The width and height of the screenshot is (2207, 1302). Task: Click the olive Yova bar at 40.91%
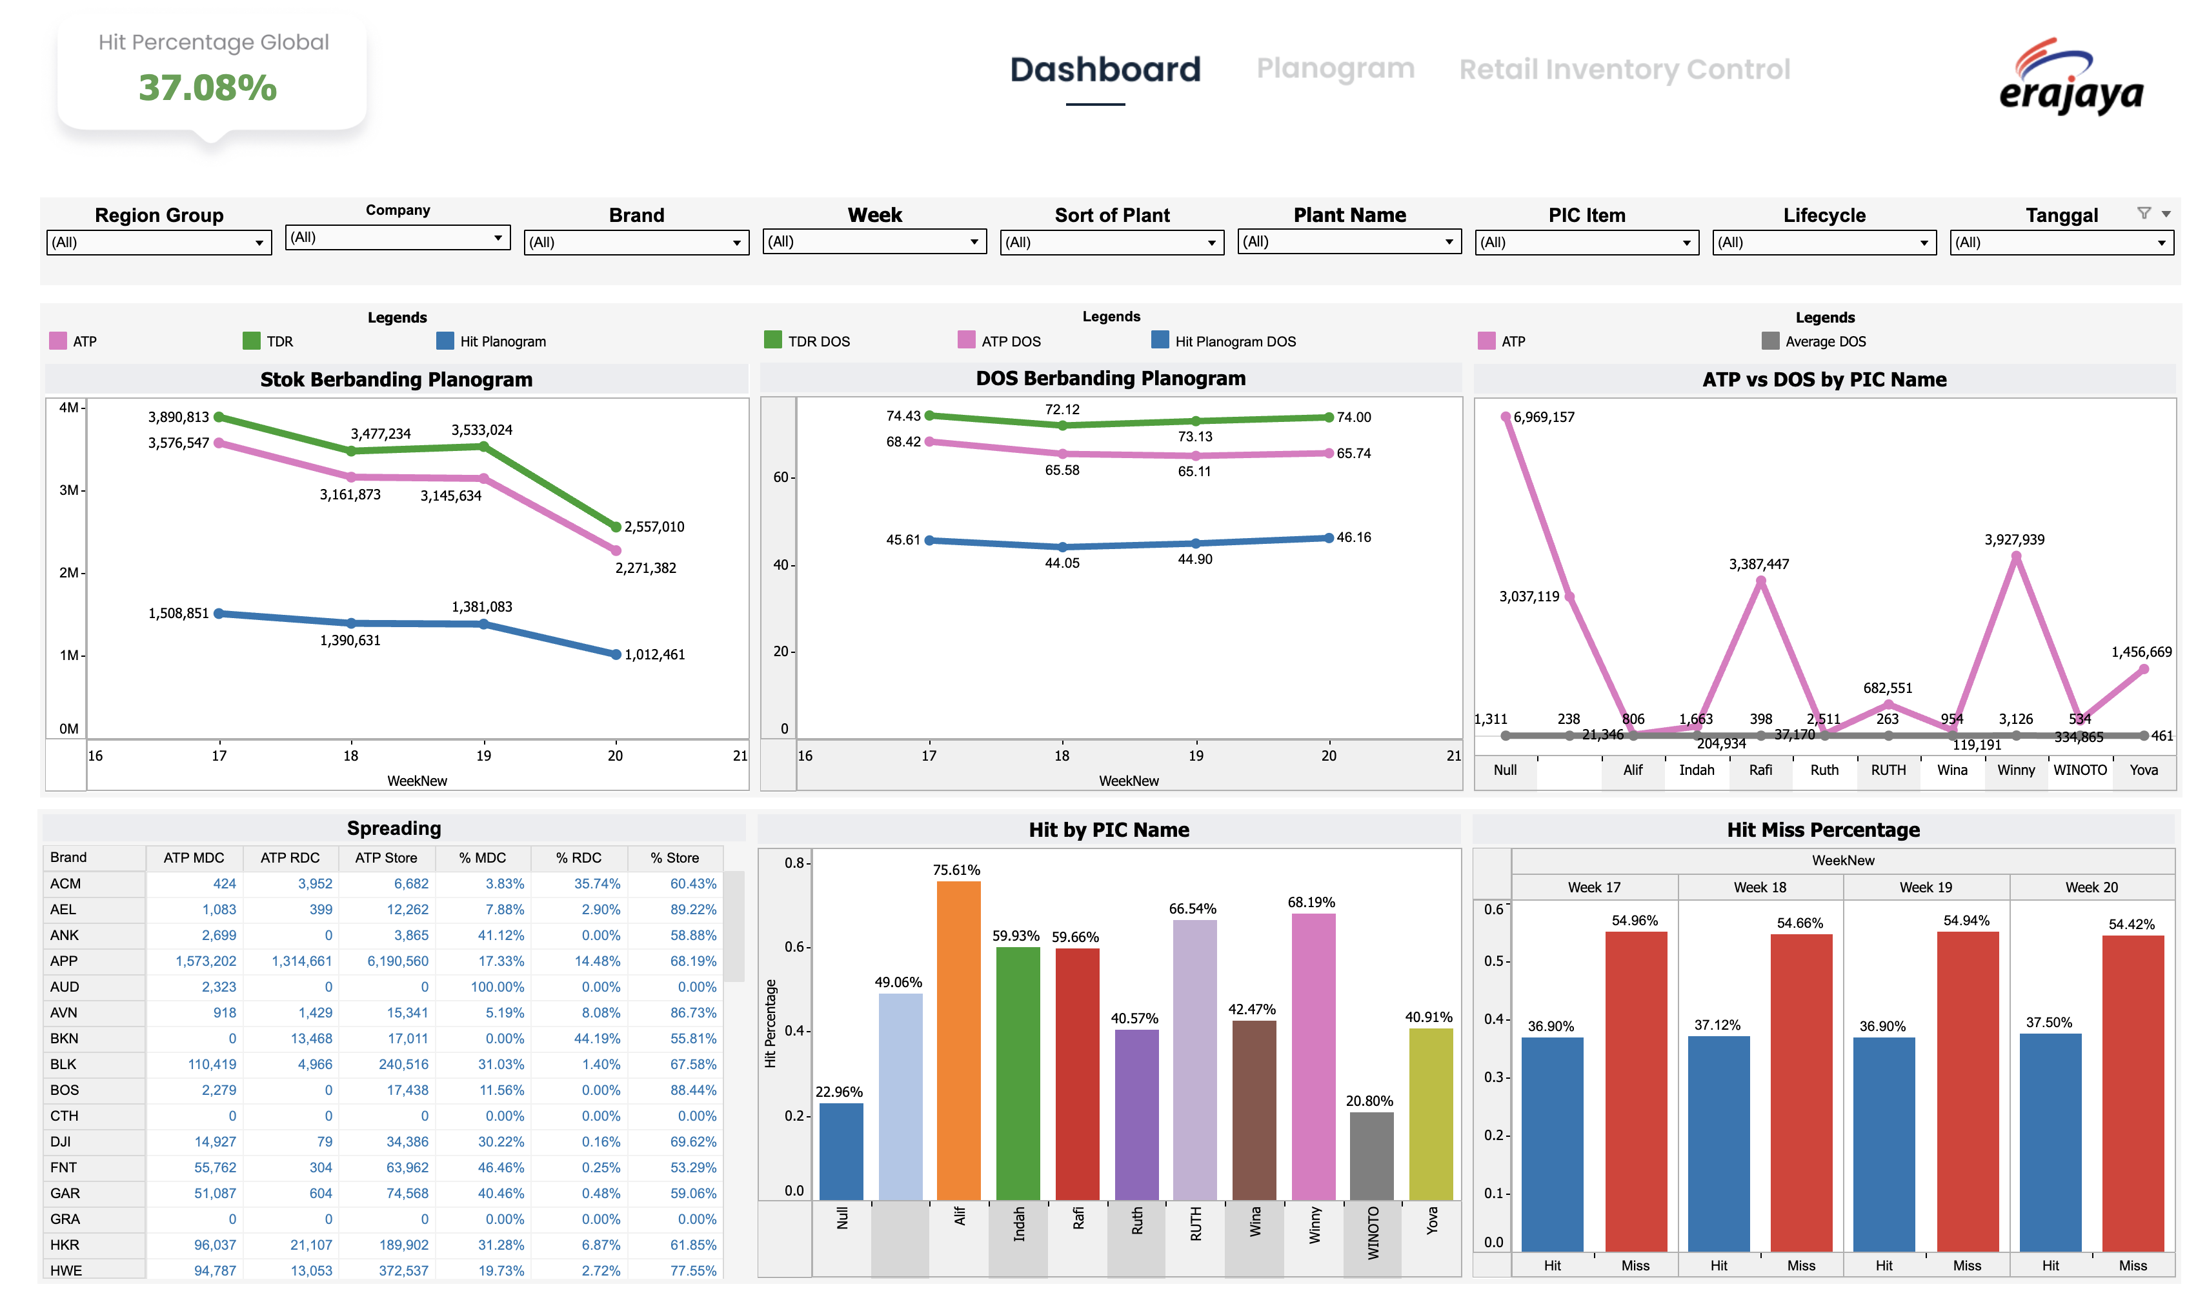pos(1431,1114)
